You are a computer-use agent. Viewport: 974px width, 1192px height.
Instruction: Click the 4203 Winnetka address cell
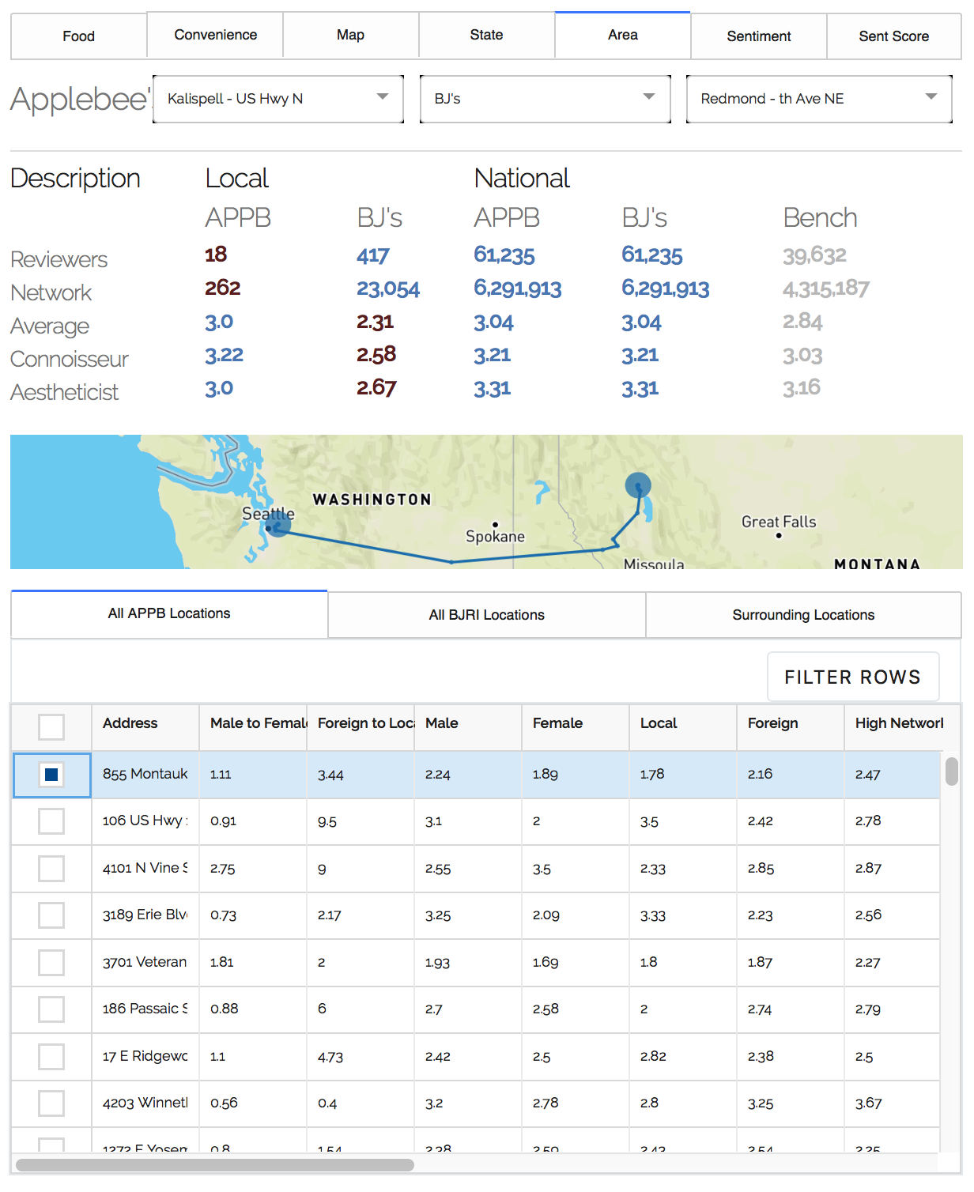point(145,1103)
